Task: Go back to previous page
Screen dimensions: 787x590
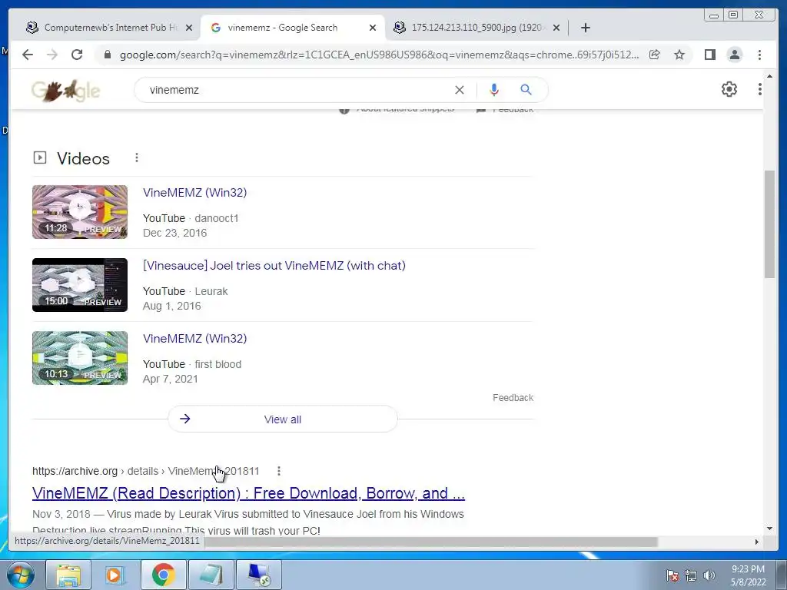Action: pos(28,55)
